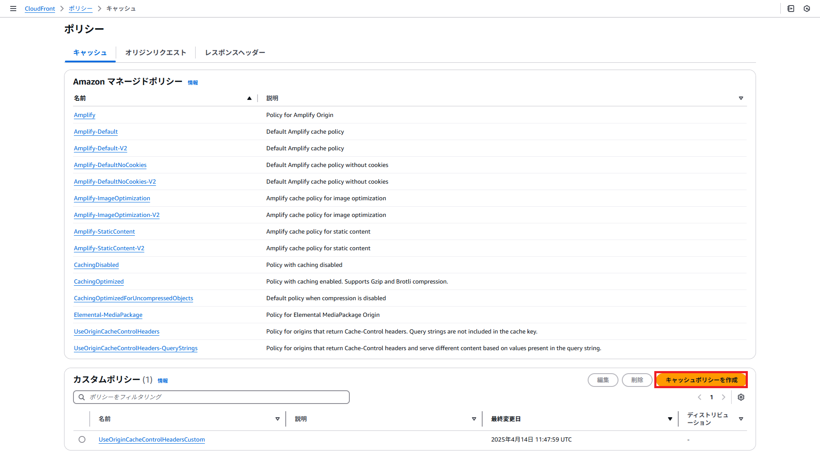Open the Amplify-DefaultNoCookies policy link
820x474 pixels.
110,165
